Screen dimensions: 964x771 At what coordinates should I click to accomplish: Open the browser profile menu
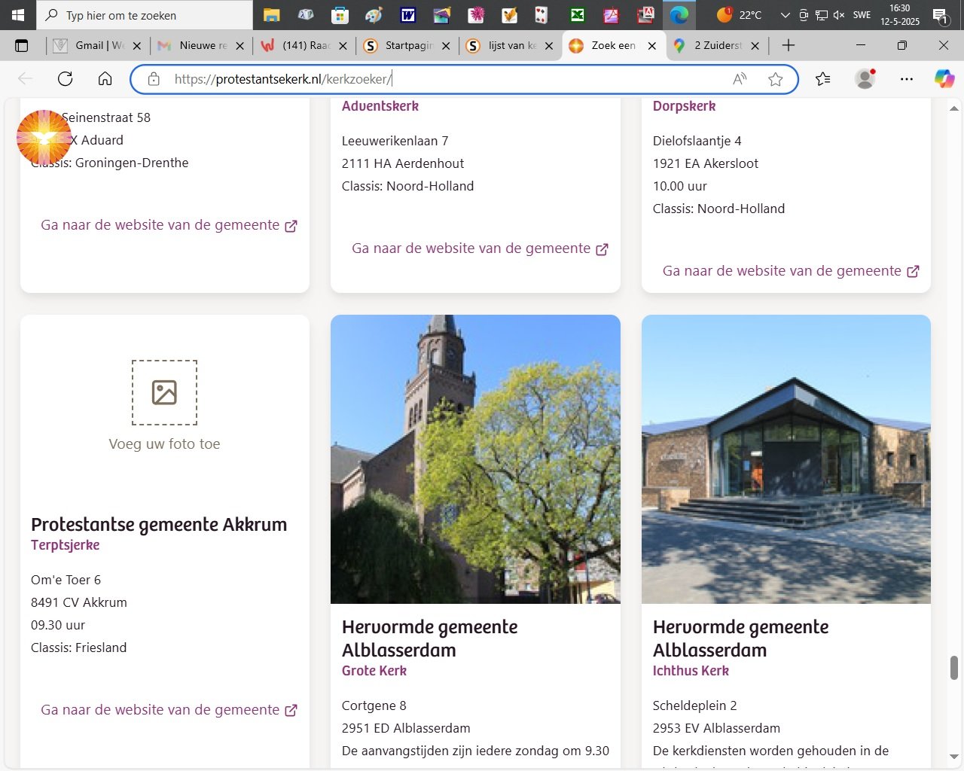(865, 79)
